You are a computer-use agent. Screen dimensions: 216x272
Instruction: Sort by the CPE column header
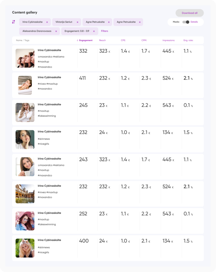click(x=123, y=40)
